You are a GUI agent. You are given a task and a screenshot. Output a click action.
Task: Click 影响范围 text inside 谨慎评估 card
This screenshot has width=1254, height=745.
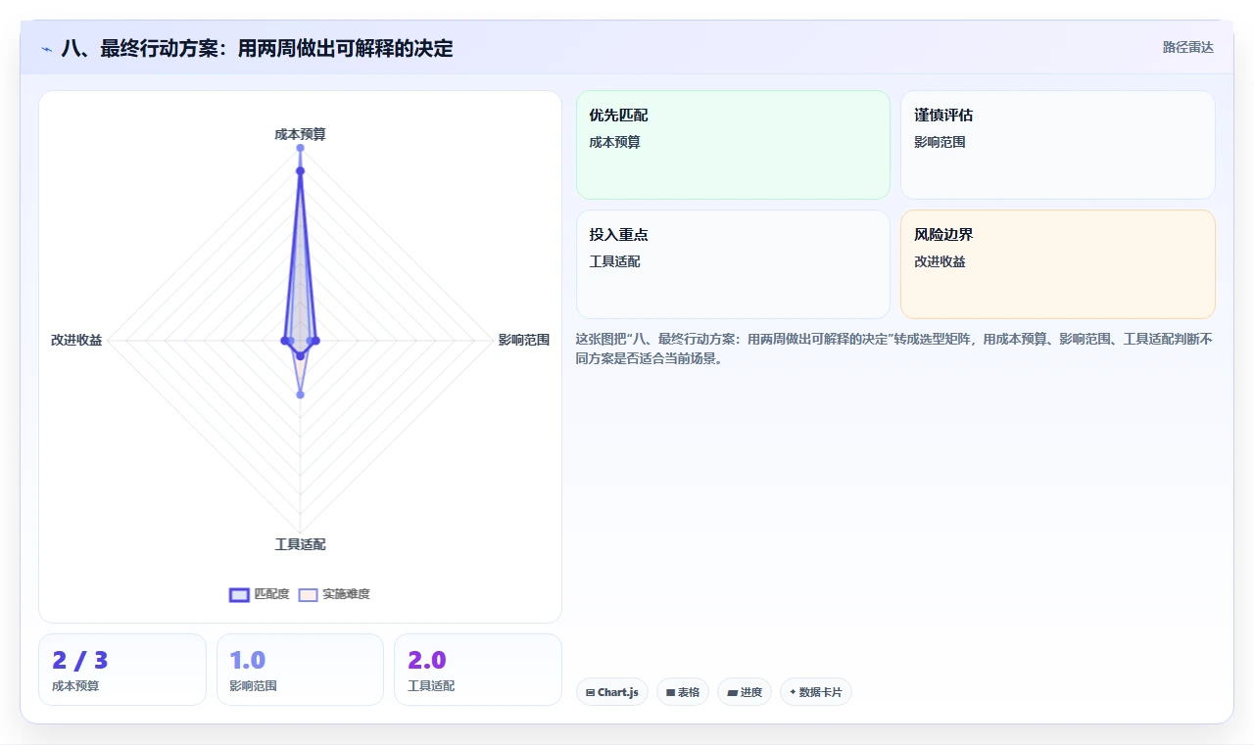pos(940,142)
